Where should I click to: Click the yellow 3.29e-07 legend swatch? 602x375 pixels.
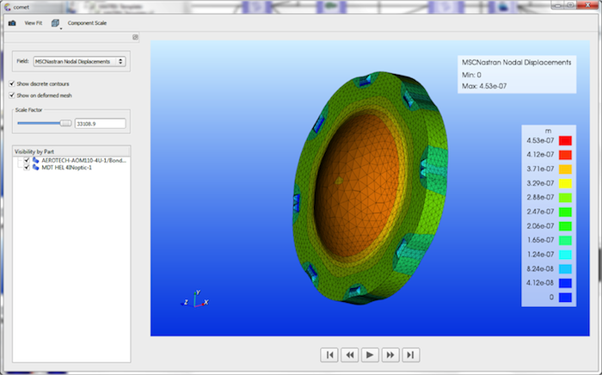(565, 183)
